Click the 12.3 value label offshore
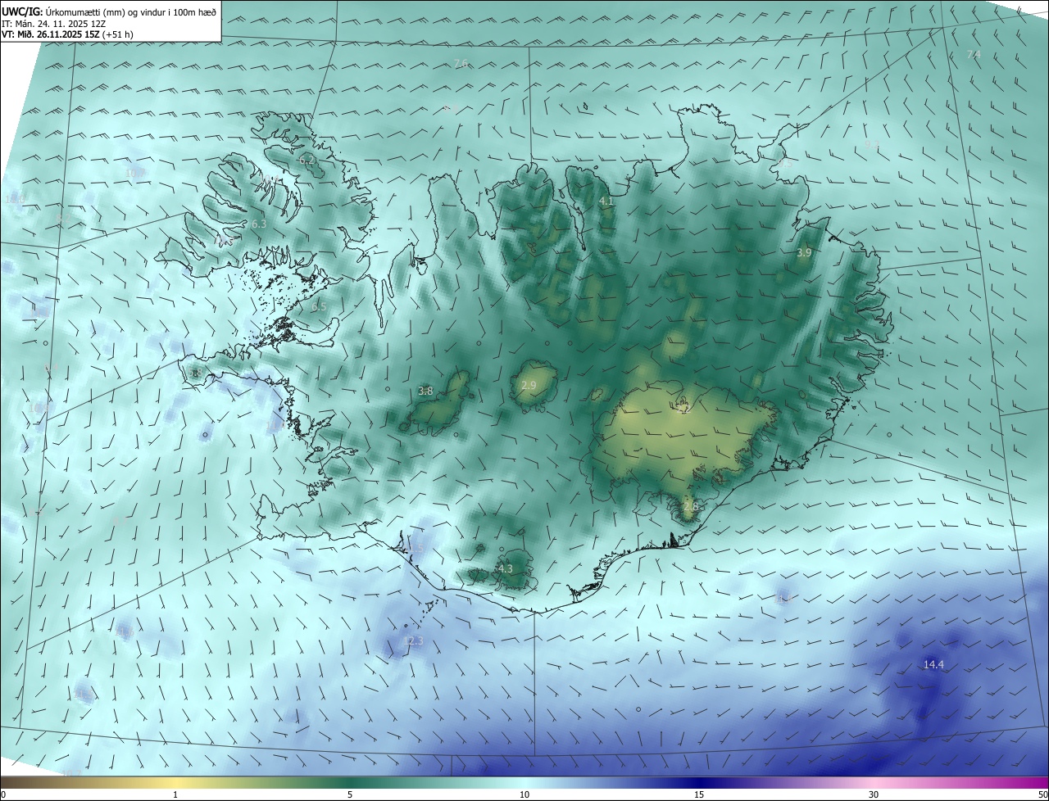 click(413, 640)
